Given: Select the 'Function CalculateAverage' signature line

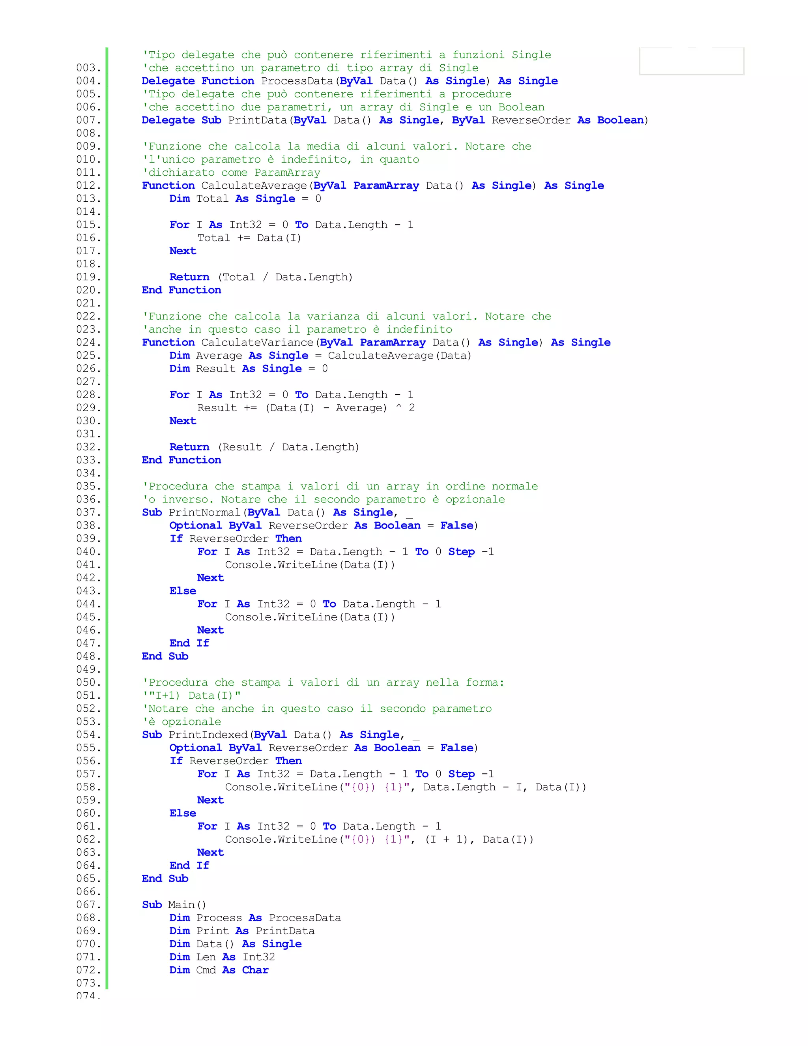Looking at the screenshot, I should click(373, 186).
